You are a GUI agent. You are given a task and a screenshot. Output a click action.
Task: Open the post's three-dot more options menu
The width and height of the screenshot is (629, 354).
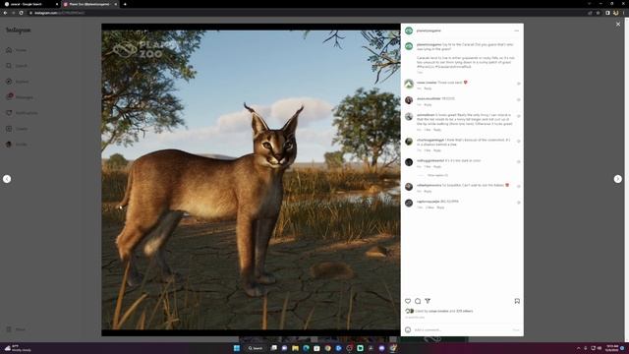(517, 30)
